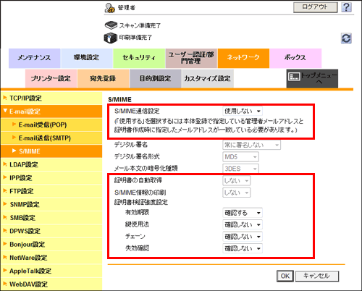The image size is (362, 291).
Task: Open the チェーン dropdown
Action: click(243, 237)
